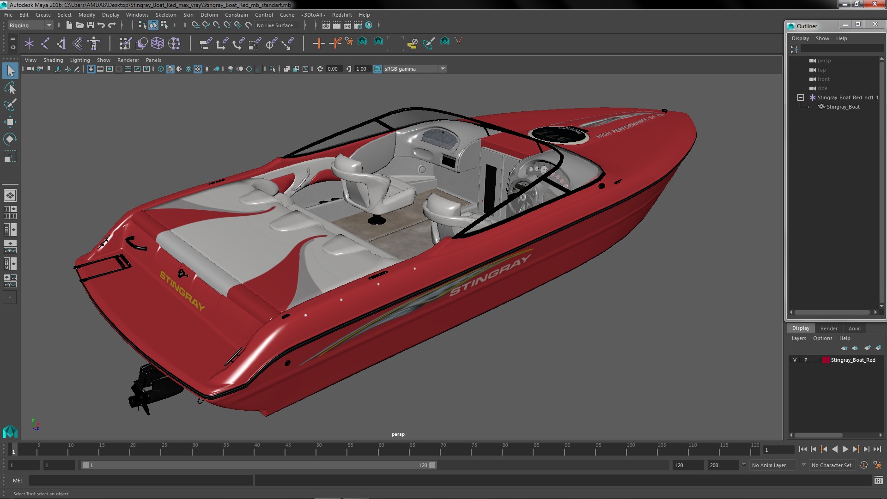Viewport: 887px width, 499px height.
Task: Open a scene using the folder icon
Action: [x=79, y=25]
